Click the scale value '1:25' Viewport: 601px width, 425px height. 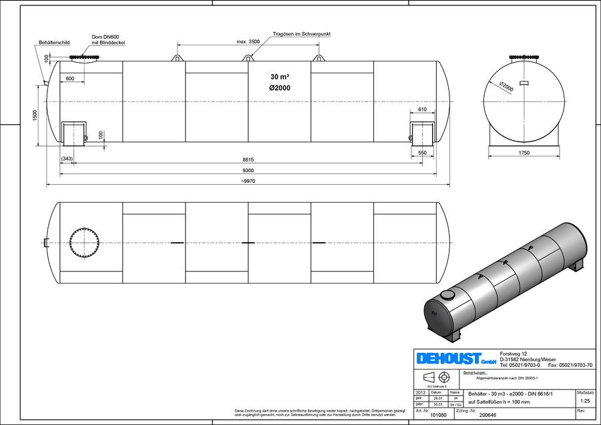(585, 401)
